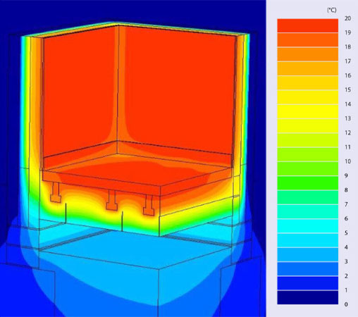Image resolution: width=358 pixels, height=317 pixels.
Task: Select the 2–3 °C medium blue swatch
Action: click(307, 269)
